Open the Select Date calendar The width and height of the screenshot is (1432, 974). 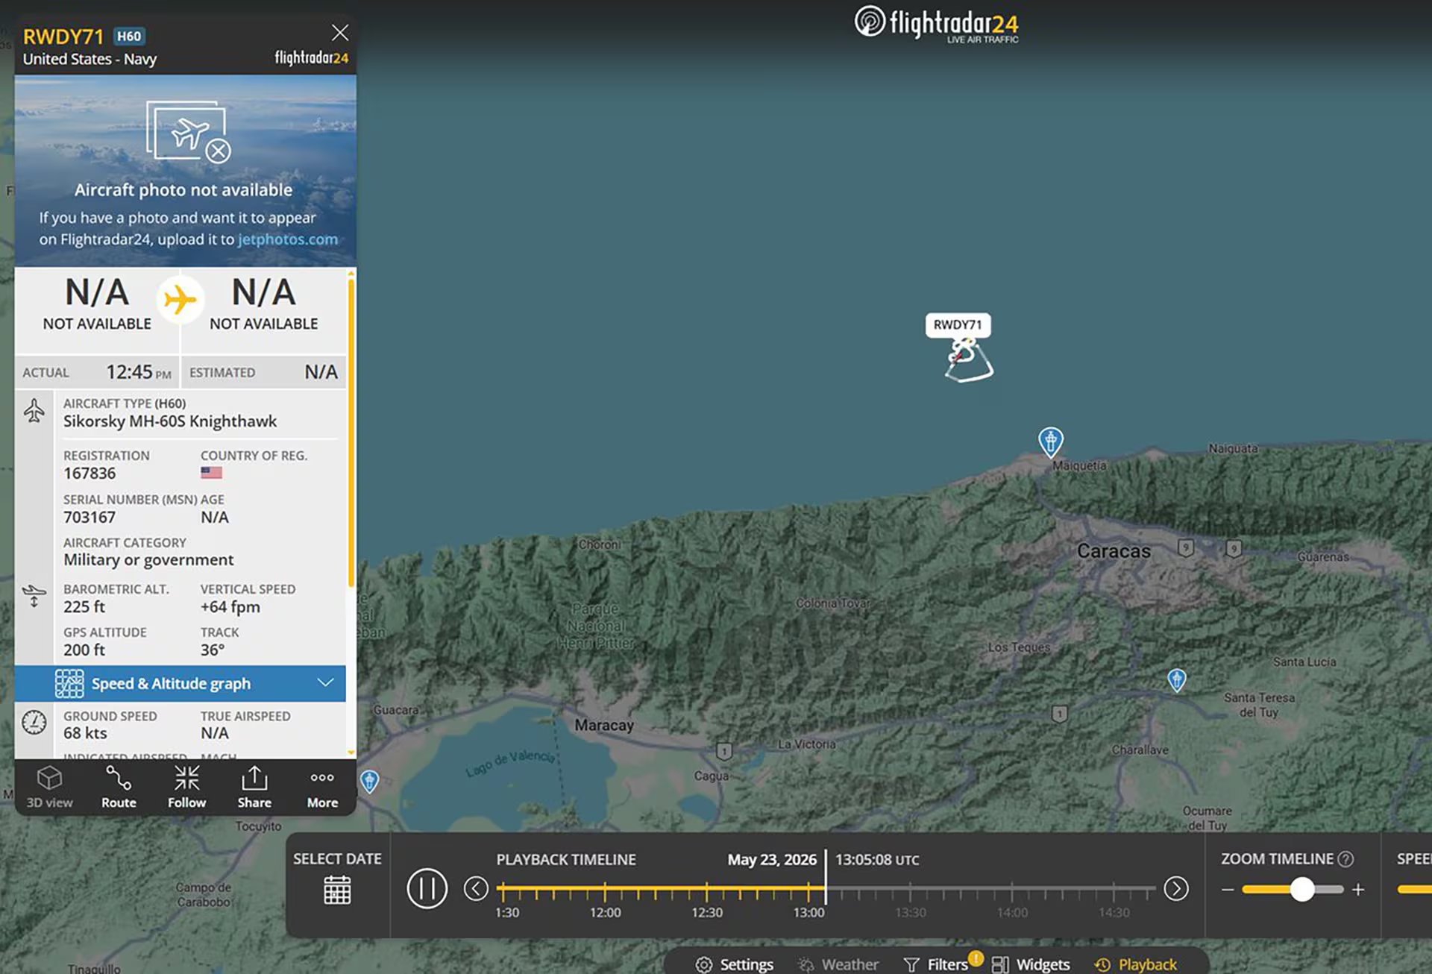pyautogui.click(x=337, y=890)
